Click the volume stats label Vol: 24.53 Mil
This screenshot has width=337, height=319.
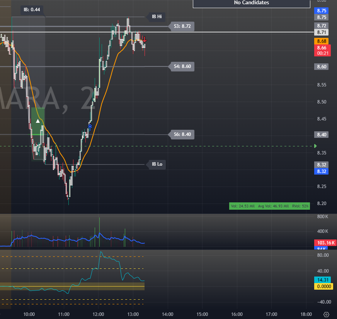(243, 206)
